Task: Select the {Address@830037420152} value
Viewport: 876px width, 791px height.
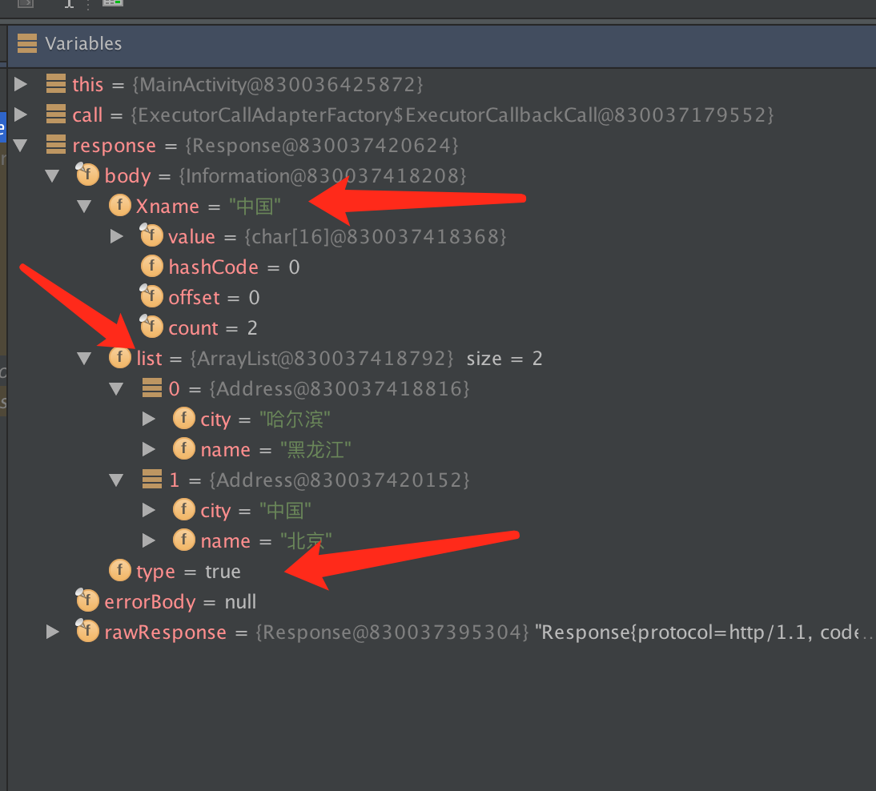Action: pyautogui.click(x=340, y=480)
